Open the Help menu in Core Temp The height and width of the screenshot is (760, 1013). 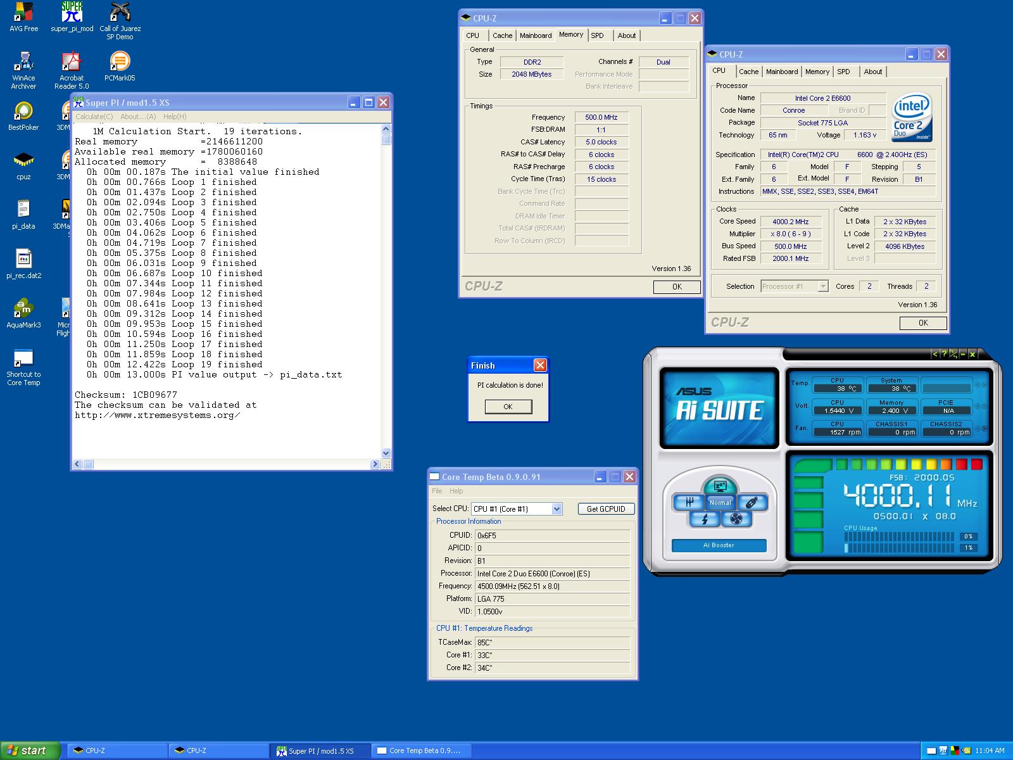[456, 491]
